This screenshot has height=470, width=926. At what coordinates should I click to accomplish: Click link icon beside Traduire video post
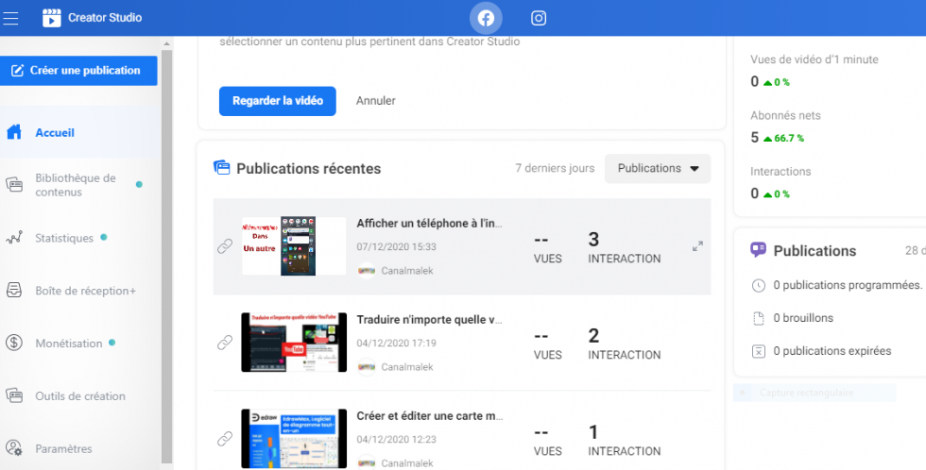[225, 343]
